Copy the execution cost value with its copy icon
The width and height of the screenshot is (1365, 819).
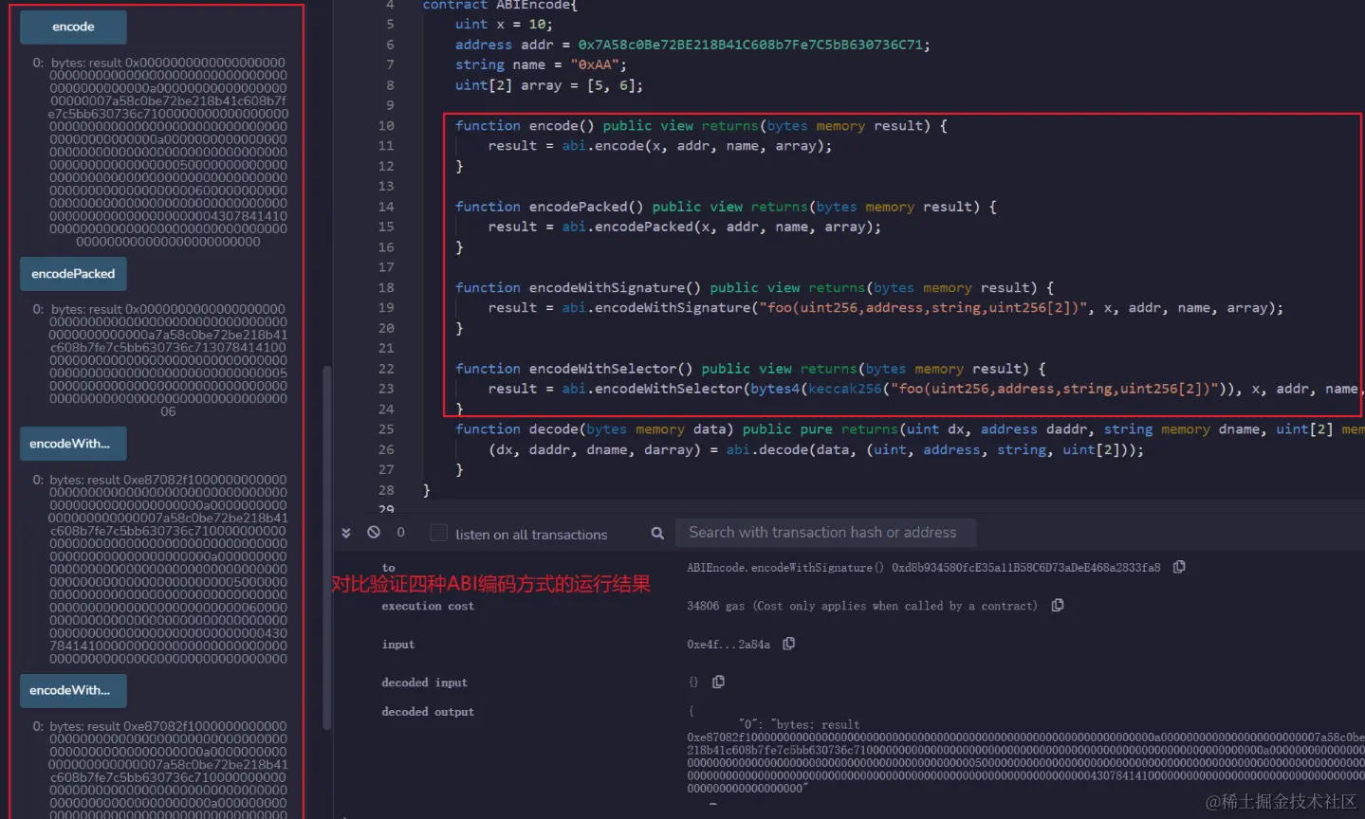1058,605
